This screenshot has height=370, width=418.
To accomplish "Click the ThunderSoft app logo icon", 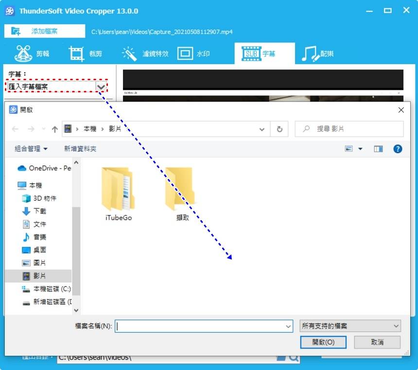I will coord(10,11).
